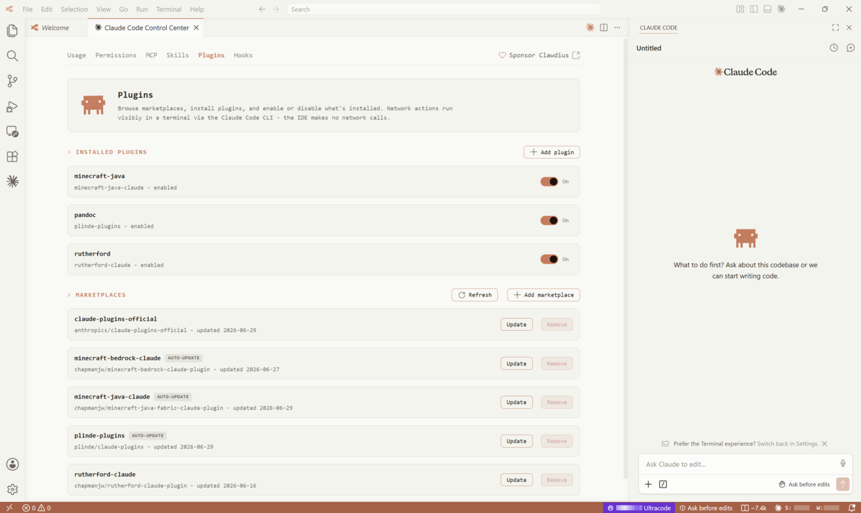Close the Claude Code Control Center tab
861x513 pixels.
(x=196, y=28)
